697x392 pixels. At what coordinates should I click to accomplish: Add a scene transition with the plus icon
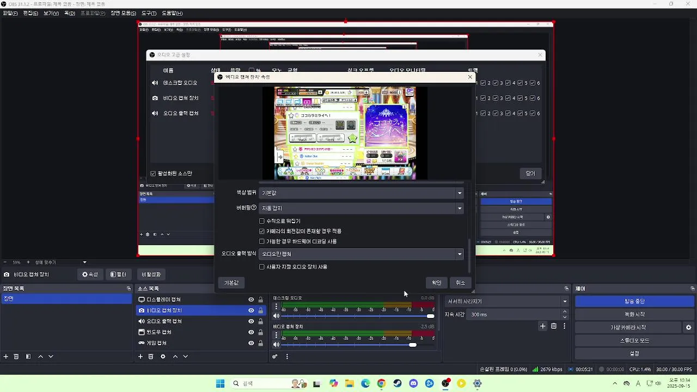pos(542,326)
